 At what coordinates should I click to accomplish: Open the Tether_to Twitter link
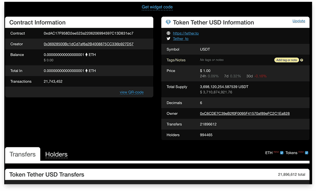[180, 39]
